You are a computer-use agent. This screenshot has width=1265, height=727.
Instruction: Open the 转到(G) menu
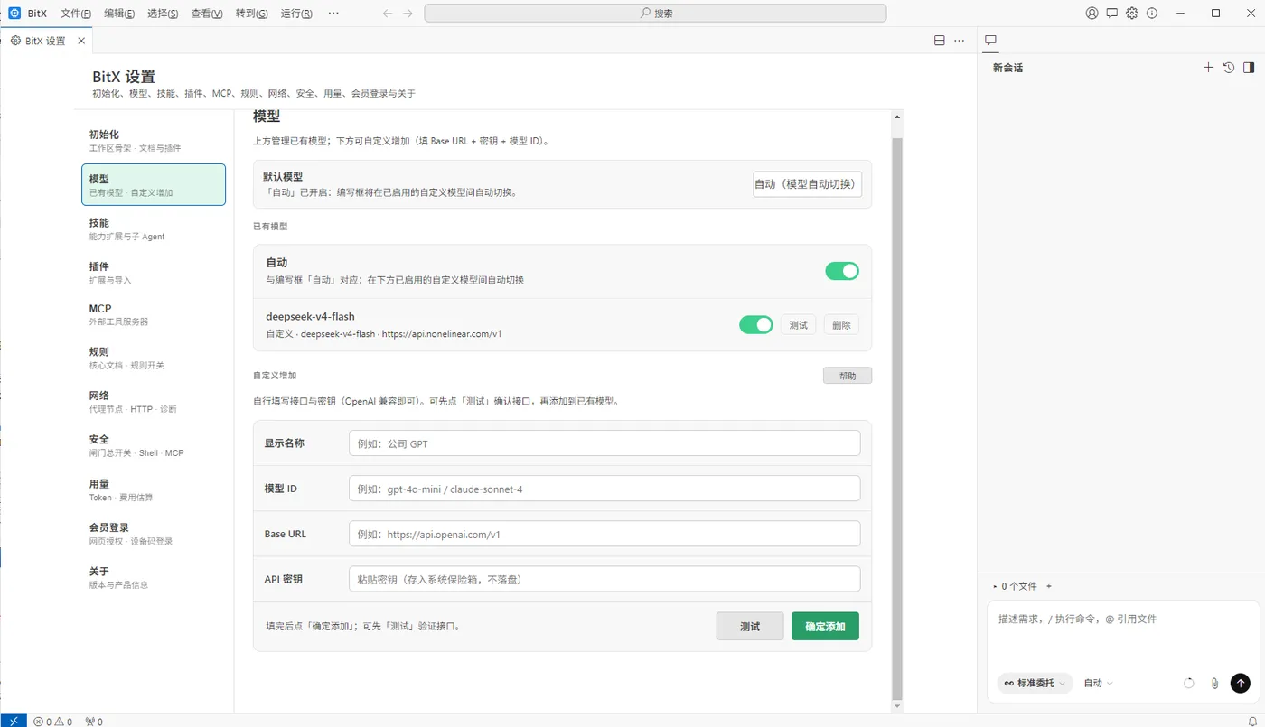[251, 14]
